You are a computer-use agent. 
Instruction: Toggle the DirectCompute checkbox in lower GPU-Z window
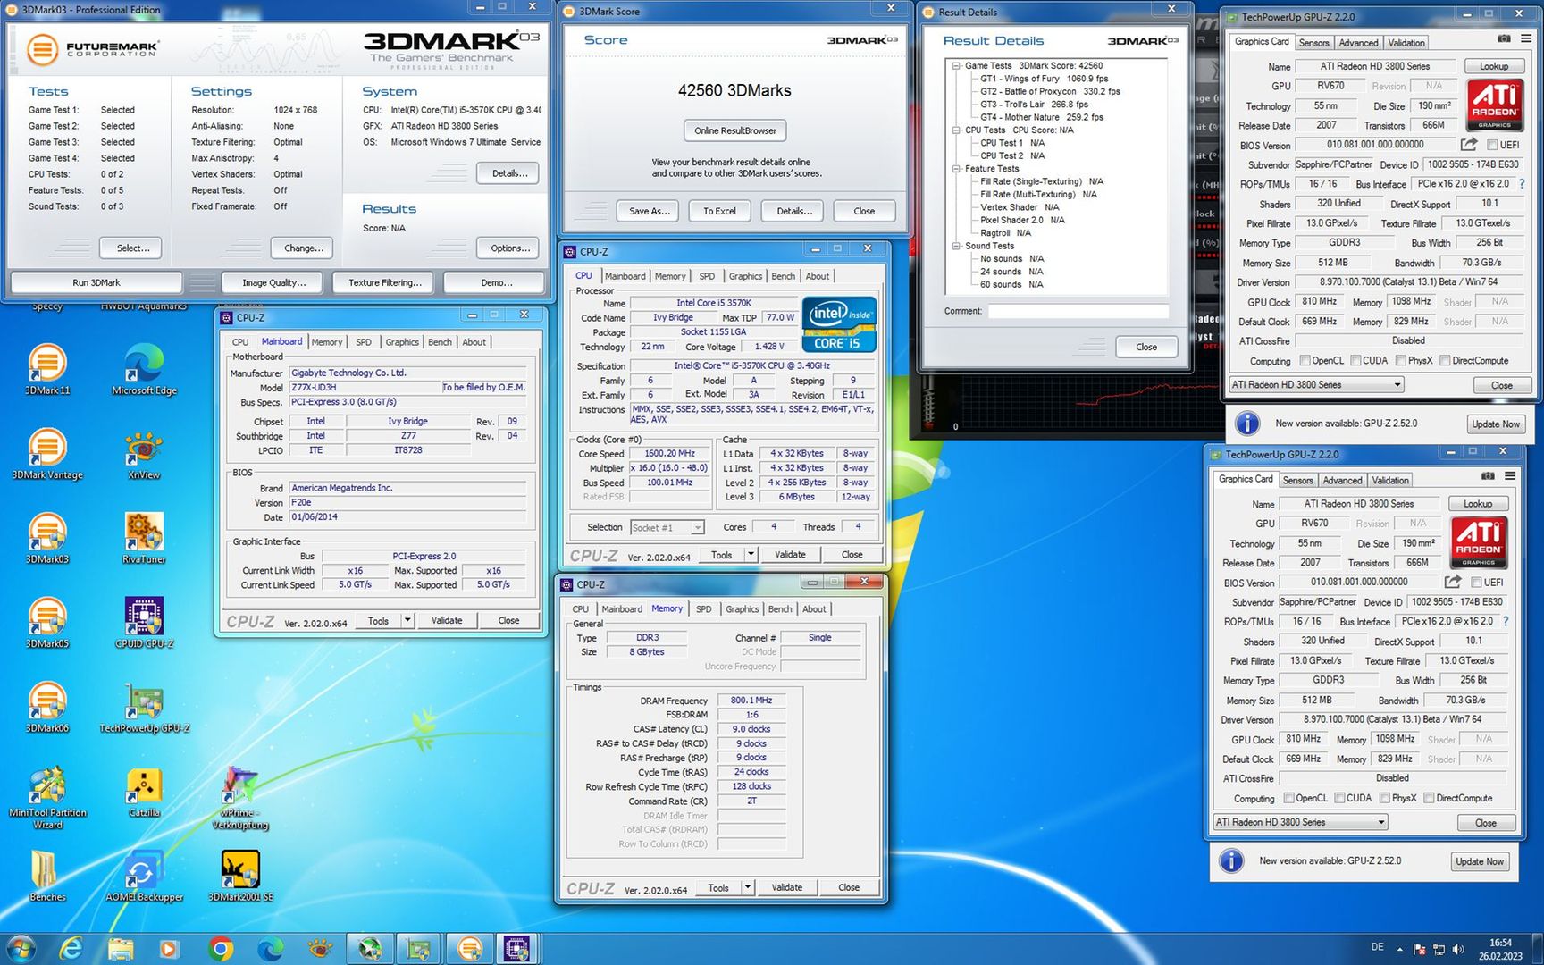(1429, 798)
